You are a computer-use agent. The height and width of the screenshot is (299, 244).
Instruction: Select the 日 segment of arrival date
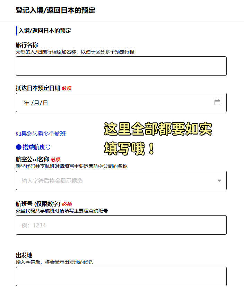45,103
